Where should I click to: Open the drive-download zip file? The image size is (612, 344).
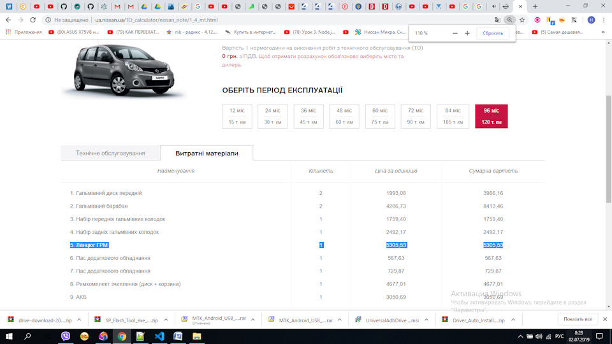coord(40,320)
